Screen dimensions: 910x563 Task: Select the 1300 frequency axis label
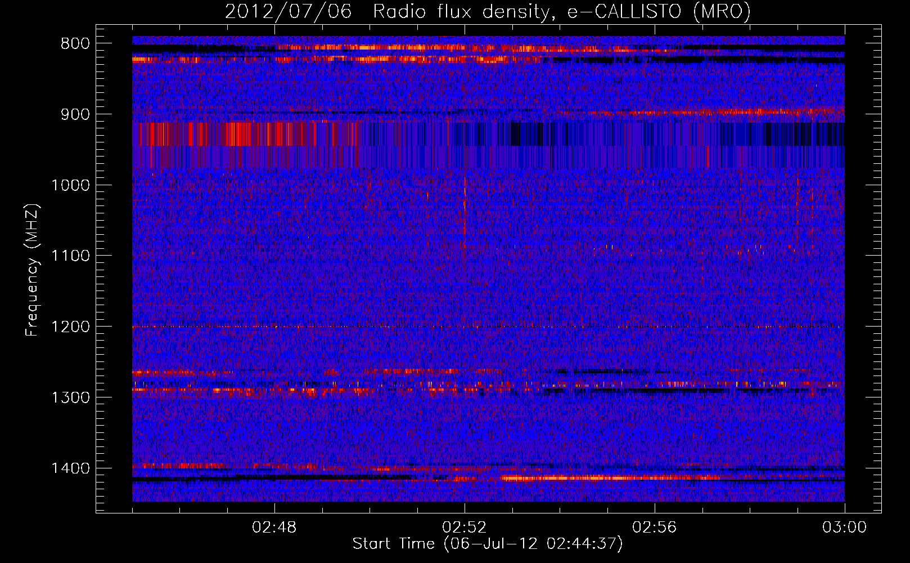pos(70,397)
